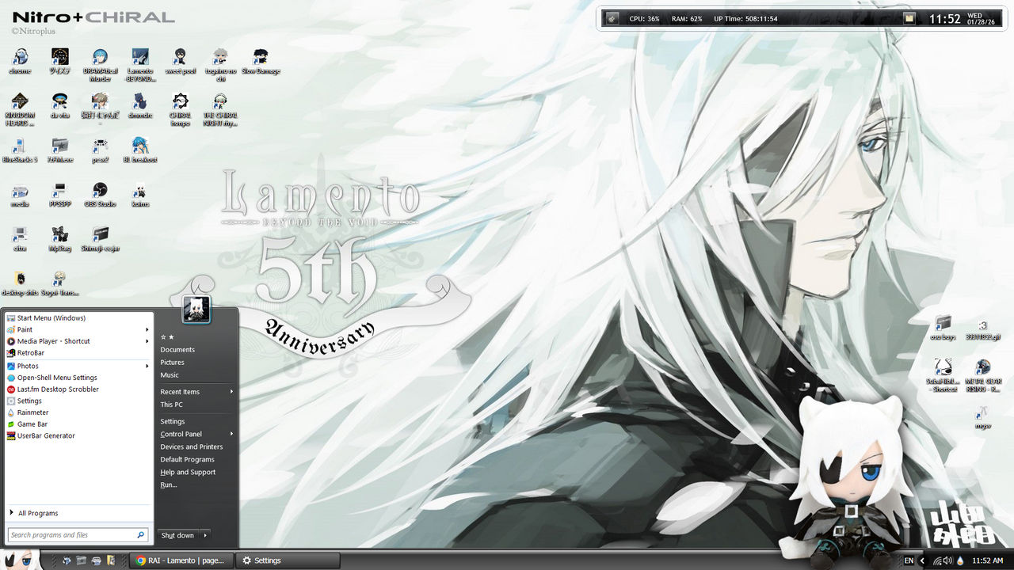The image size is (1014, 570).
Task: Open Game Bar from the start menu
Action: coord(78,424)
